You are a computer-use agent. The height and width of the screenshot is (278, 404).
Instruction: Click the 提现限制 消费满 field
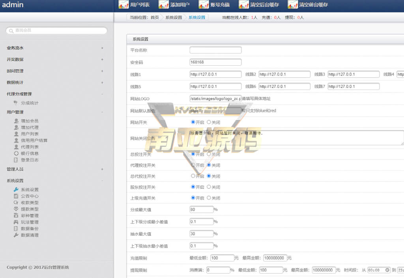pyautogui.click(x=218, y=270)
